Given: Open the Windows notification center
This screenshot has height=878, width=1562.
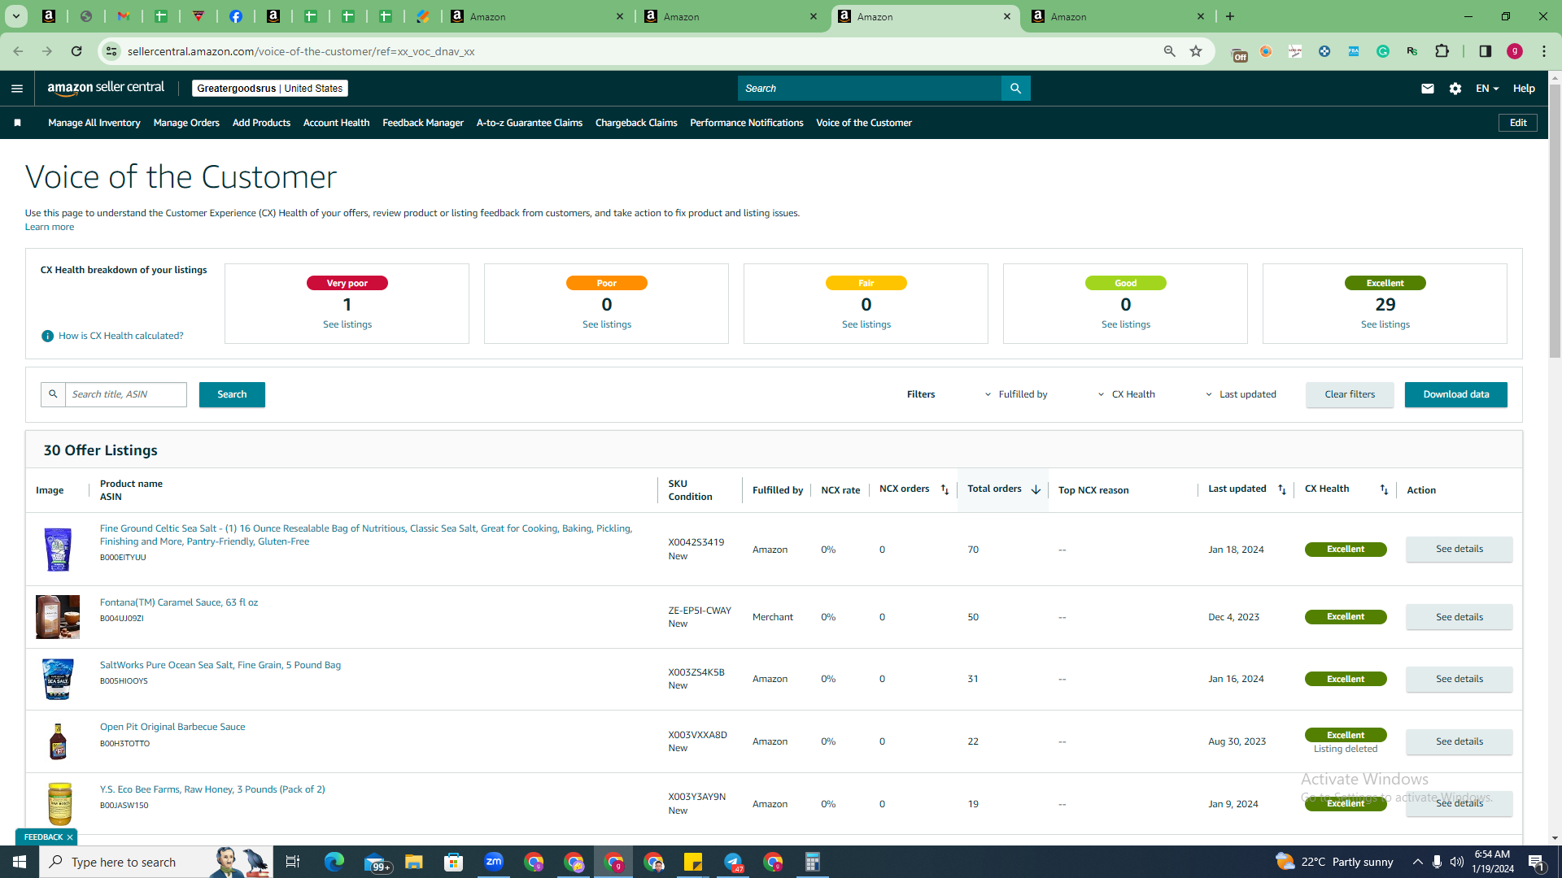Looking at the screenshot, I should pos(1536,862).
